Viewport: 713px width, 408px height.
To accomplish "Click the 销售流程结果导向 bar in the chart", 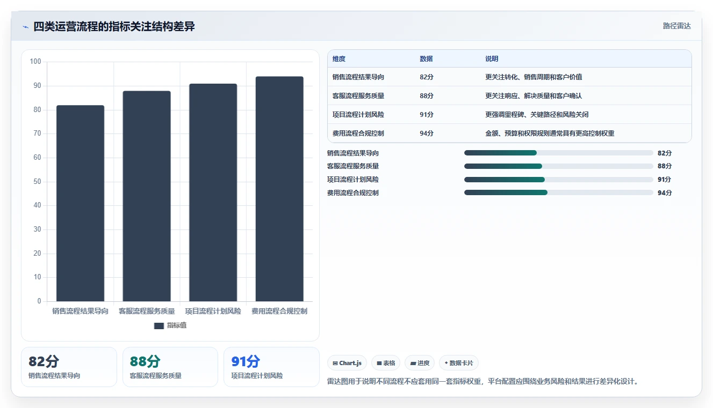I will pos(80,203).
